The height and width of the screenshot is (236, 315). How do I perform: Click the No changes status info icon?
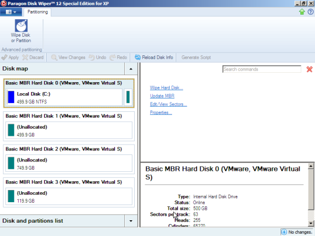[x=284, y=232]
